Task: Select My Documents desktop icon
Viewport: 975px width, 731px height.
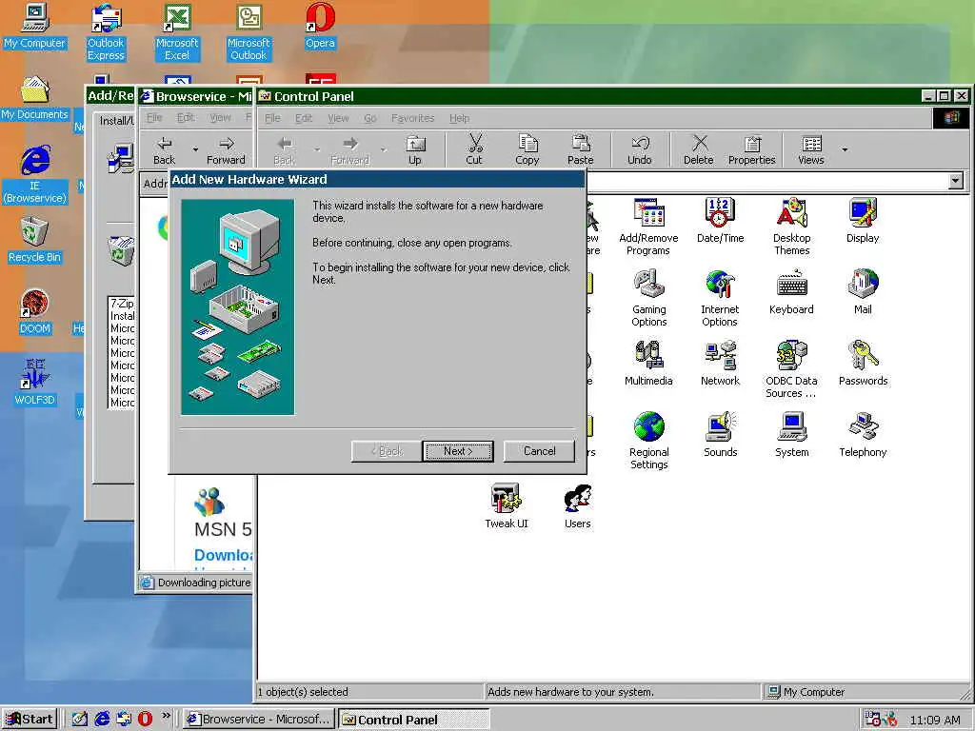Action: (x=35, y=98)
